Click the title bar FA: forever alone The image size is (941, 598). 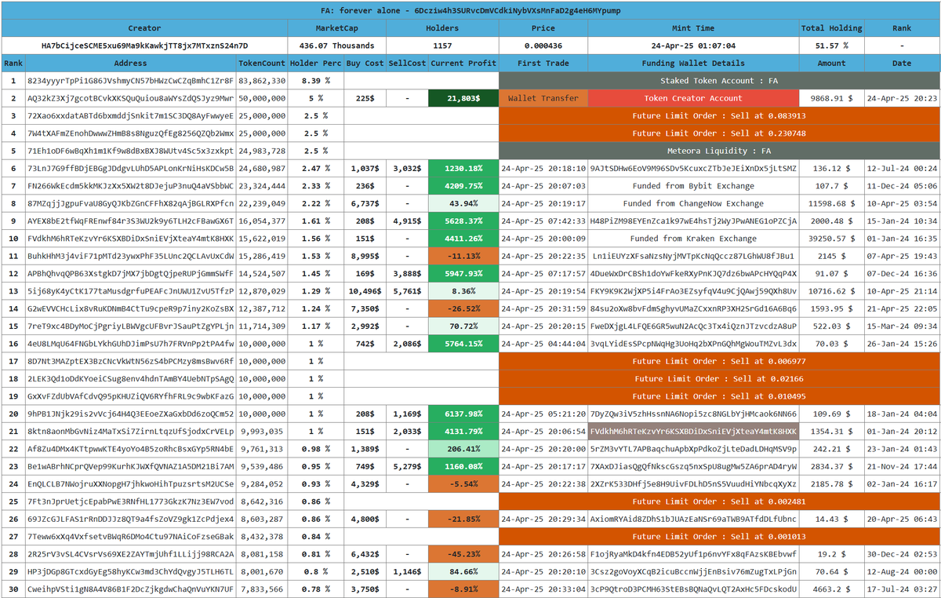click(470, 10)
